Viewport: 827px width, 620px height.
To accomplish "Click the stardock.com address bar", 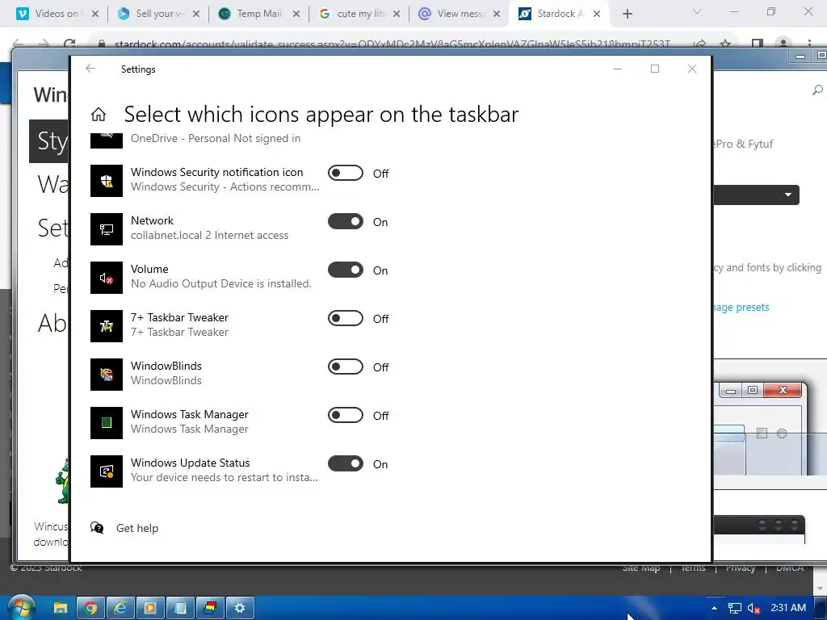I will click(393, 44).
